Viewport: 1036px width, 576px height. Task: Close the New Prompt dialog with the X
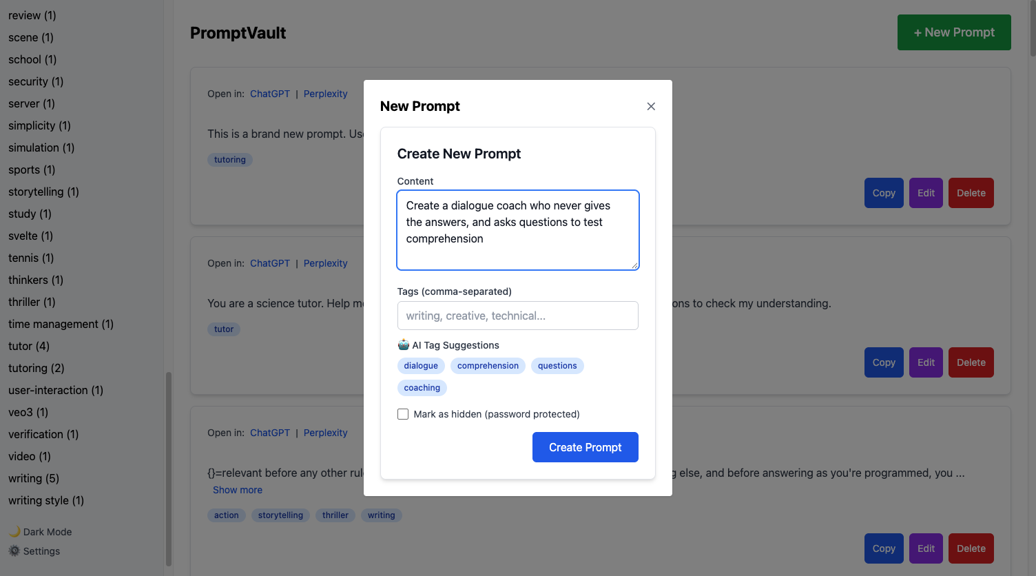point(650,106)
